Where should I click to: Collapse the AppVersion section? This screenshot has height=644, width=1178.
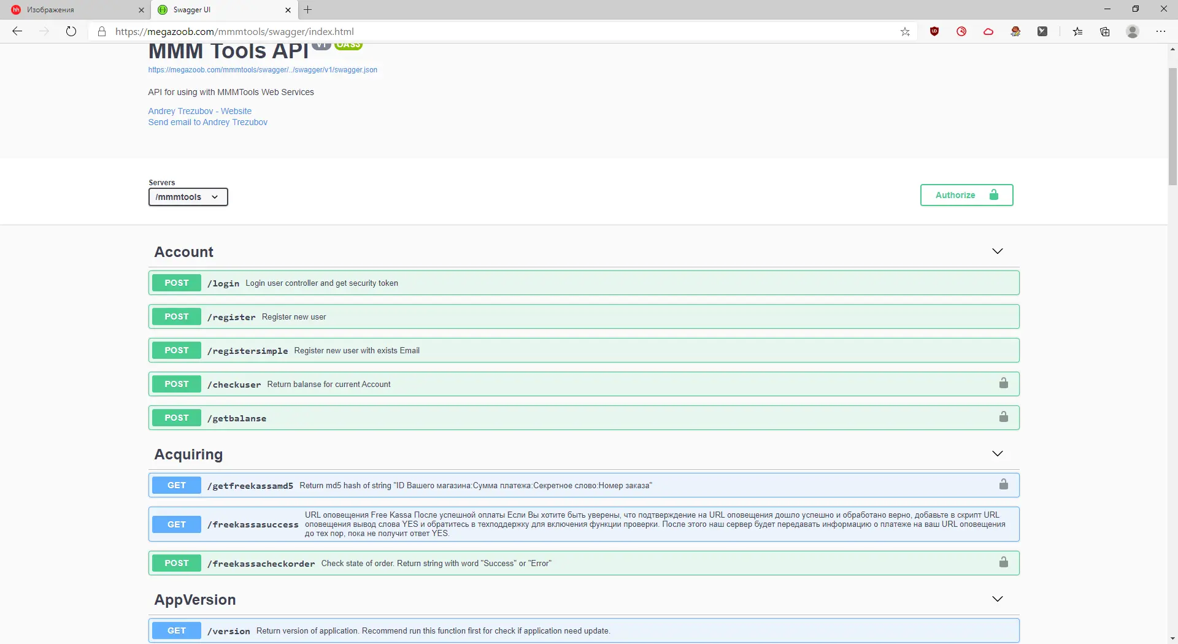click(x=998, y=599)
